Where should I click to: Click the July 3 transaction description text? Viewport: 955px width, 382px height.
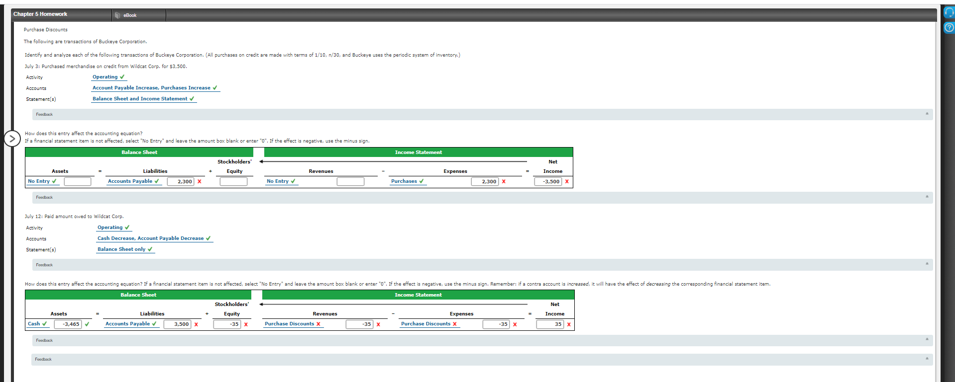click(106, 67)
